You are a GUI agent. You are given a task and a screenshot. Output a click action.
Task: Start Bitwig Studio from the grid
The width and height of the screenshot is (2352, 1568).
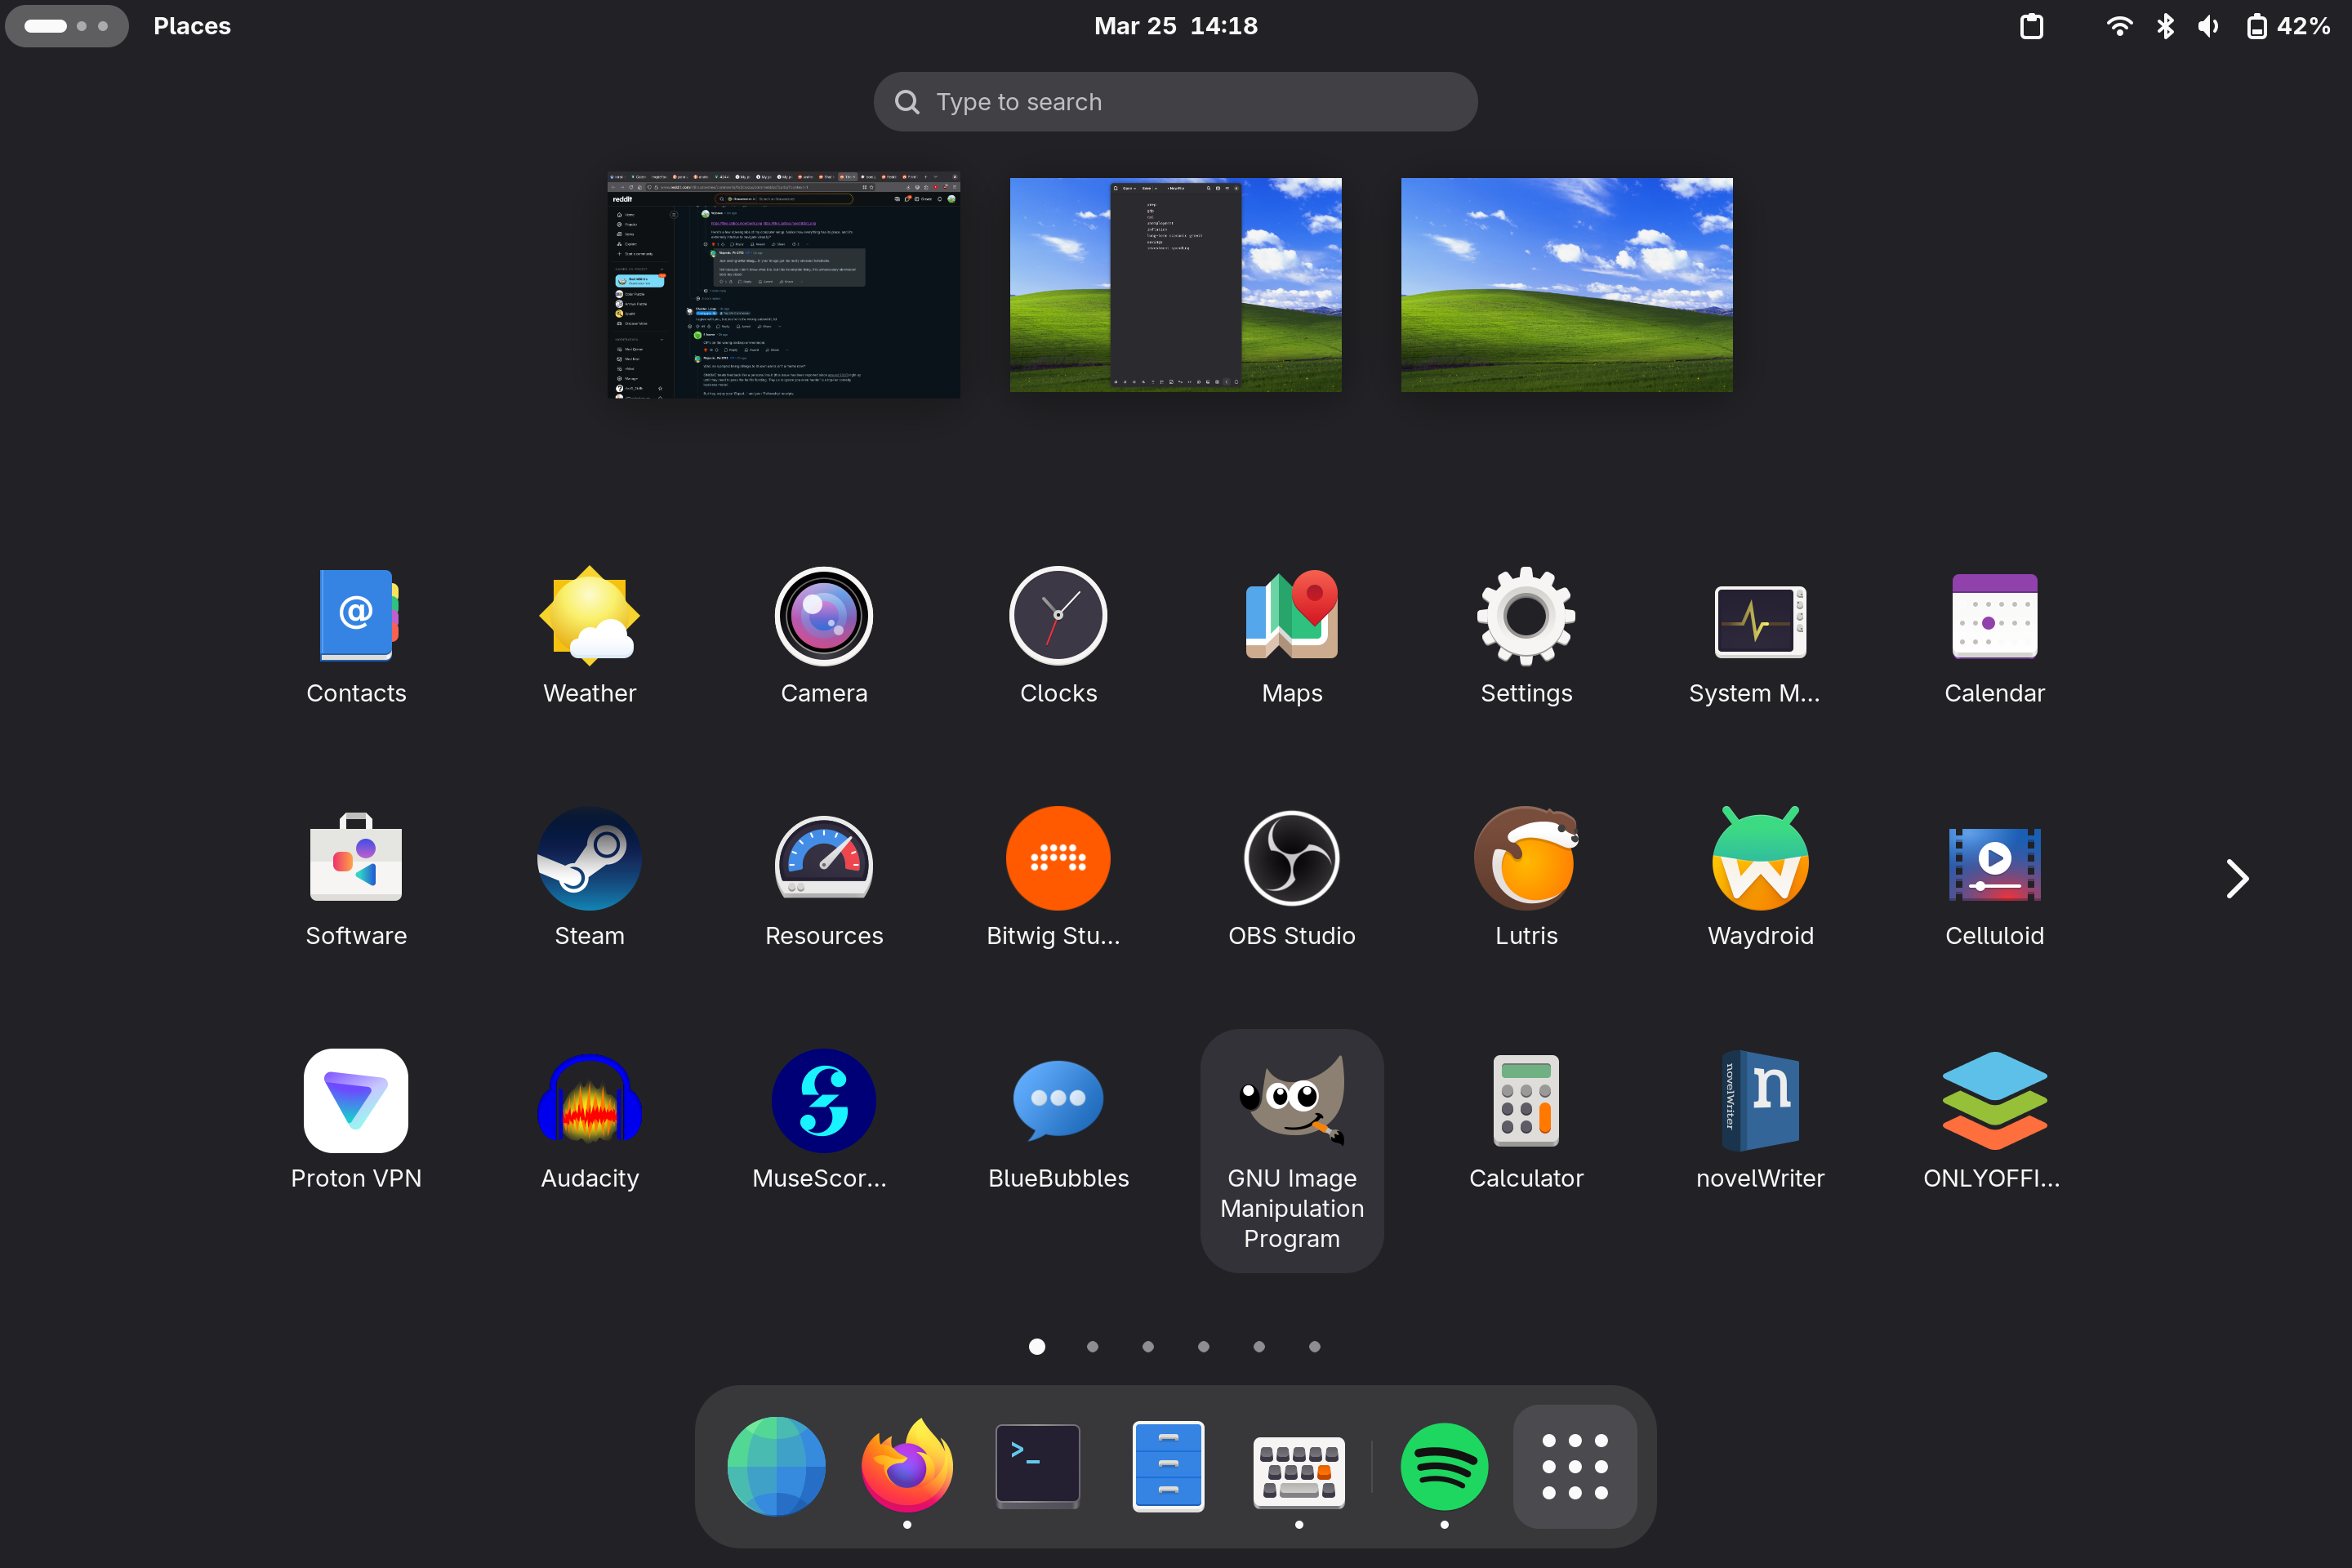click(1057, 858)
